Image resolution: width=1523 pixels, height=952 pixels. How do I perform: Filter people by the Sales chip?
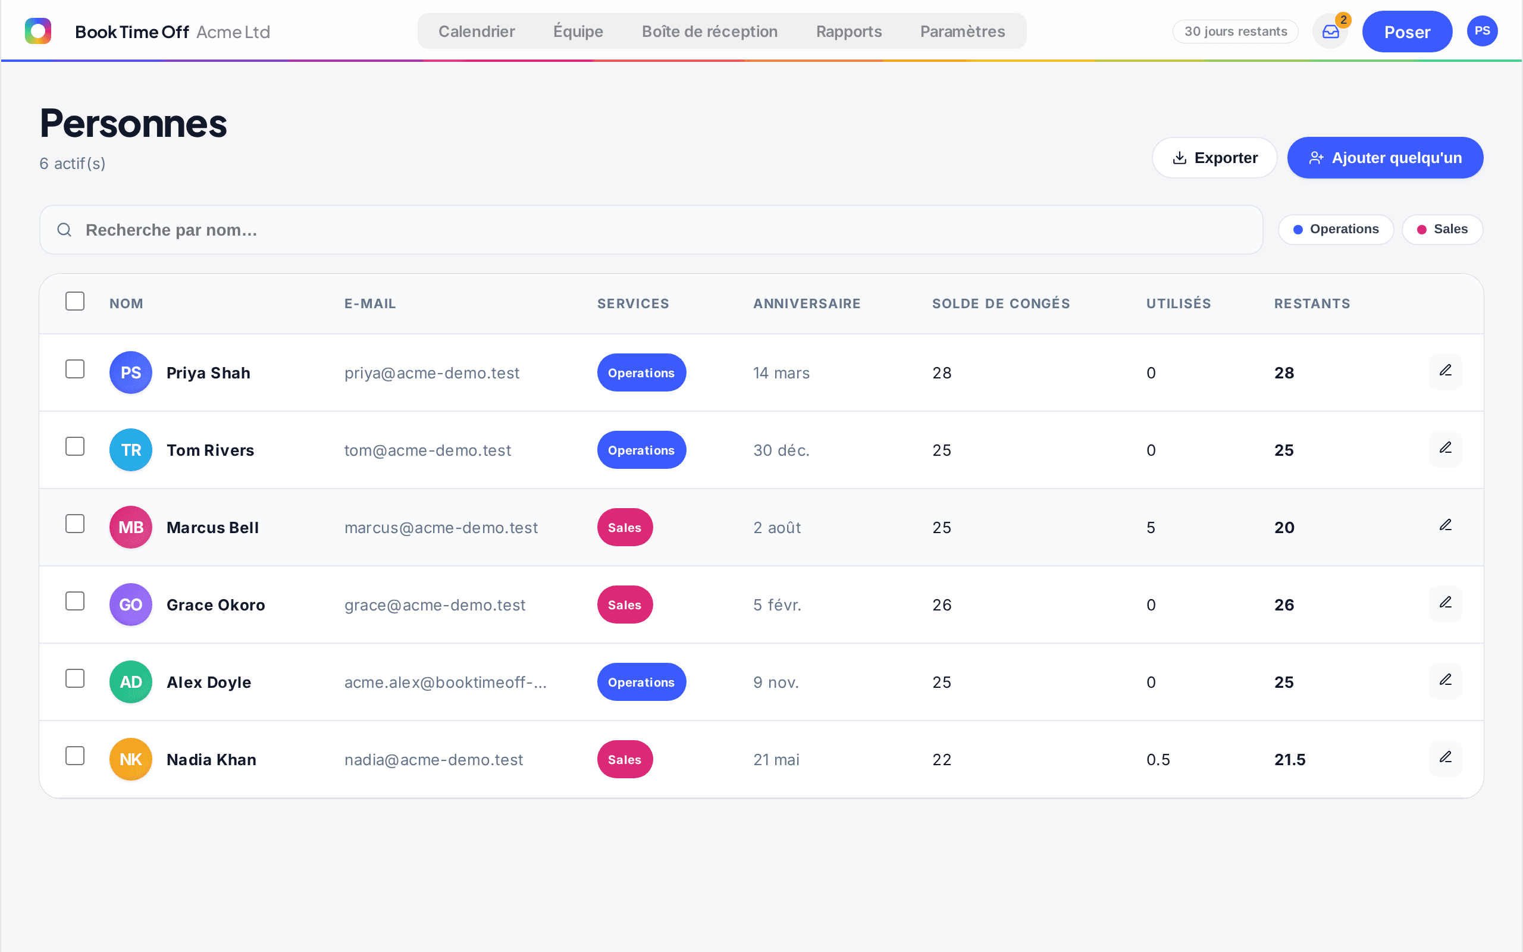(x=1442, y=229)
